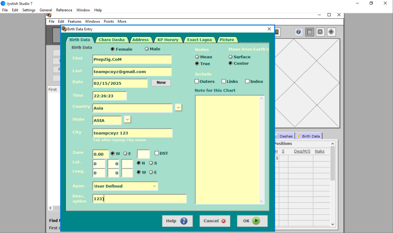Open the Windows menu in inner window
The height and width of the screenshot is (233, 393).
(x=92, y=21)
